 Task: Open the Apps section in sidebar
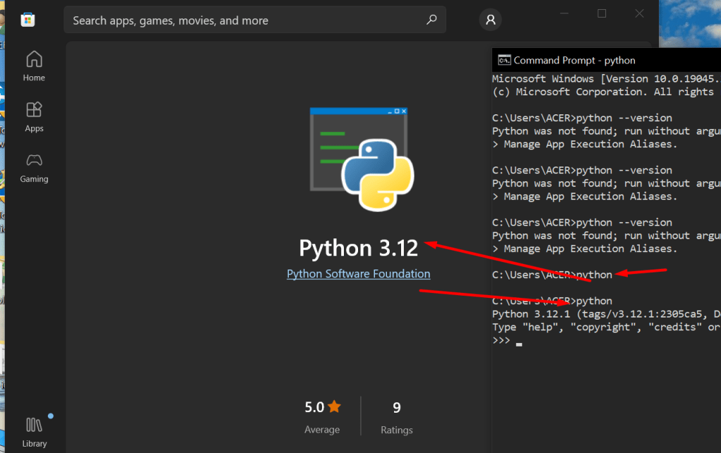click(34, 116)
